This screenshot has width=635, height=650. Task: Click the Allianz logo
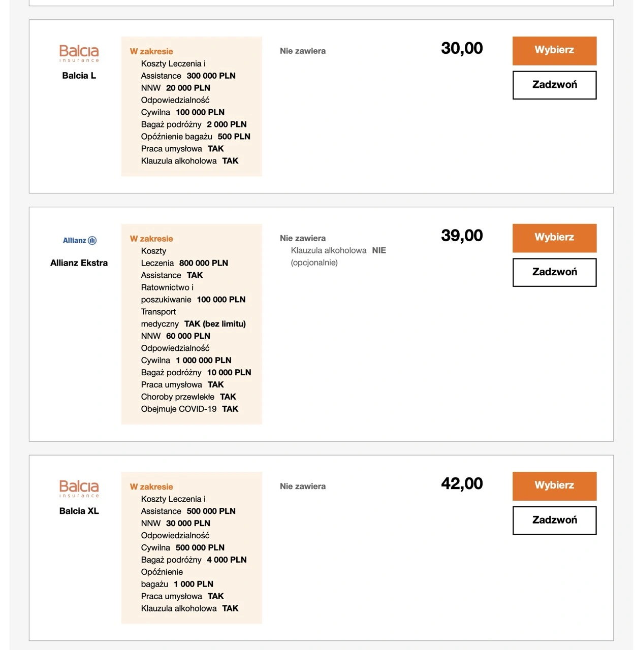tap(79, 241)
